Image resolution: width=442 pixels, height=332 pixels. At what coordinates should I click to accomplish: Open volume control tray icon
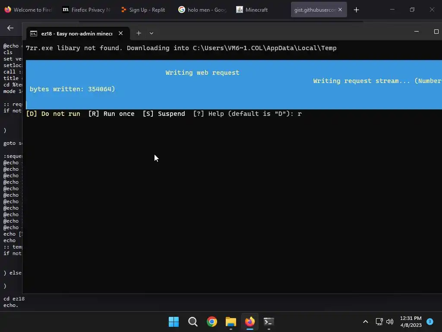(x=390, y=322)
